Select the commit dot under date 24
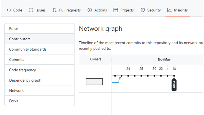The width and height of the screenshot is (204, 115). (x=128, y=76)
